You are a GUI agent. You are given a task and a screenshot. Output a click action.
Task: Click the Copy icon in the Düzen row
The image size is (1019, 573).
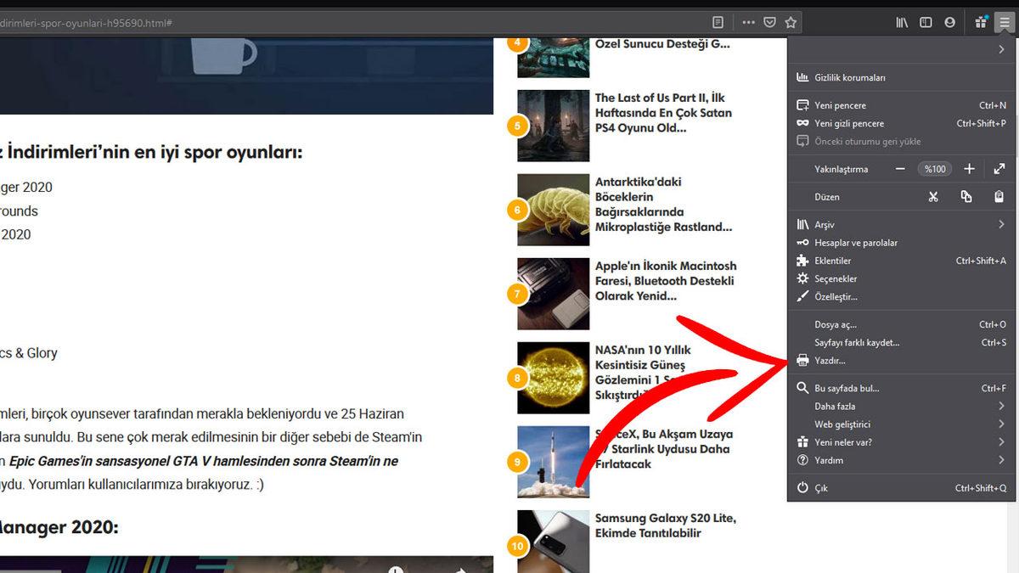(x=966, y=196)
